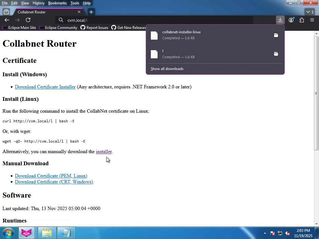
Task: Click Download Certificate (PEM, Linux) link
Action: (x=51, y=176)
